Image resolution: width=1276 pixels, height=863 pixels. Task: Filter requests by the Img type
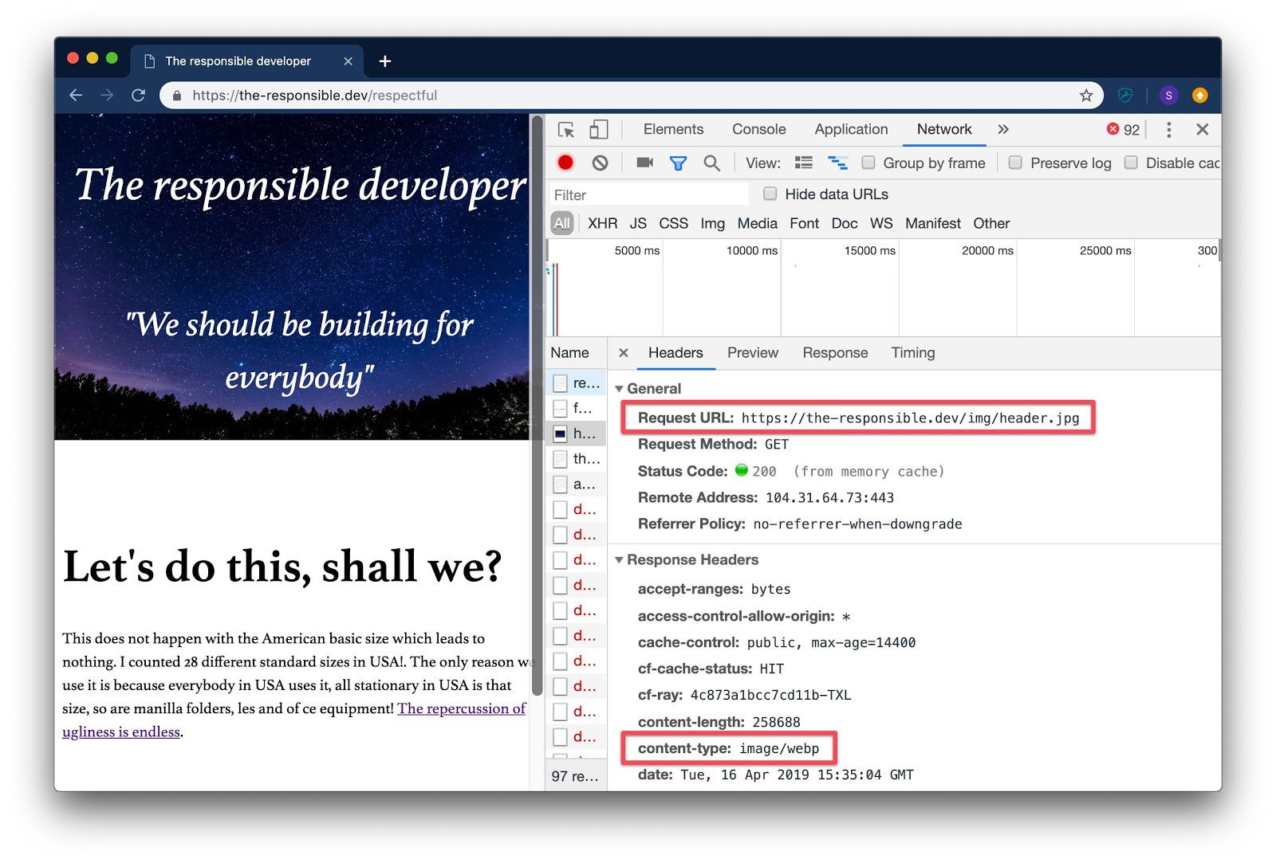point(712,224)
